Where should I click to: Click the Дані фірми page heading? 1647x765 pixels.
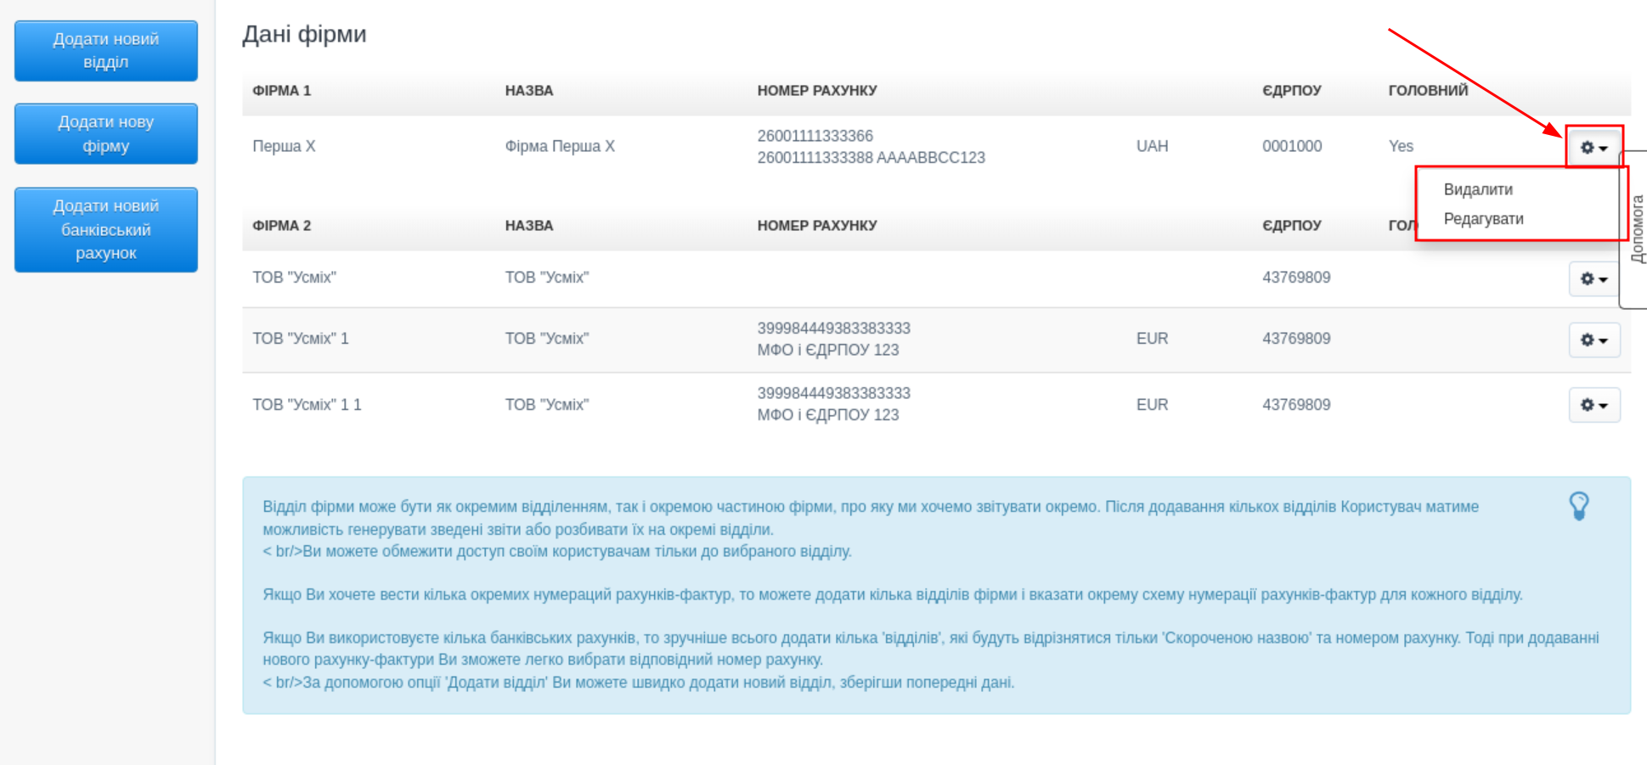pos(304,34)
